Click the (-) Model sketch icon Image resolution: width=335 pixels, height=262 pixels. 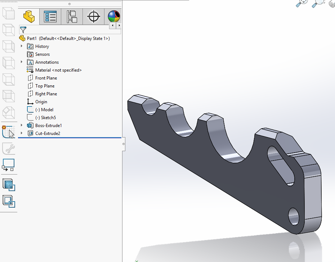coord(30,109)
